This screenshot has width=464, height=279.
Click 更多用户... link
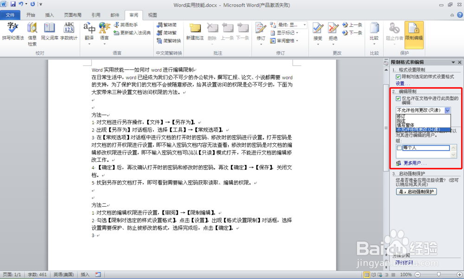pos(415,163)
